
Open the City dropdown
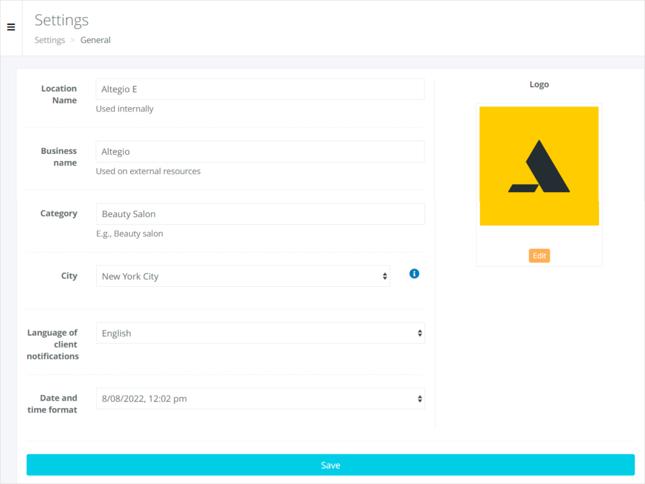coord(243,276)
